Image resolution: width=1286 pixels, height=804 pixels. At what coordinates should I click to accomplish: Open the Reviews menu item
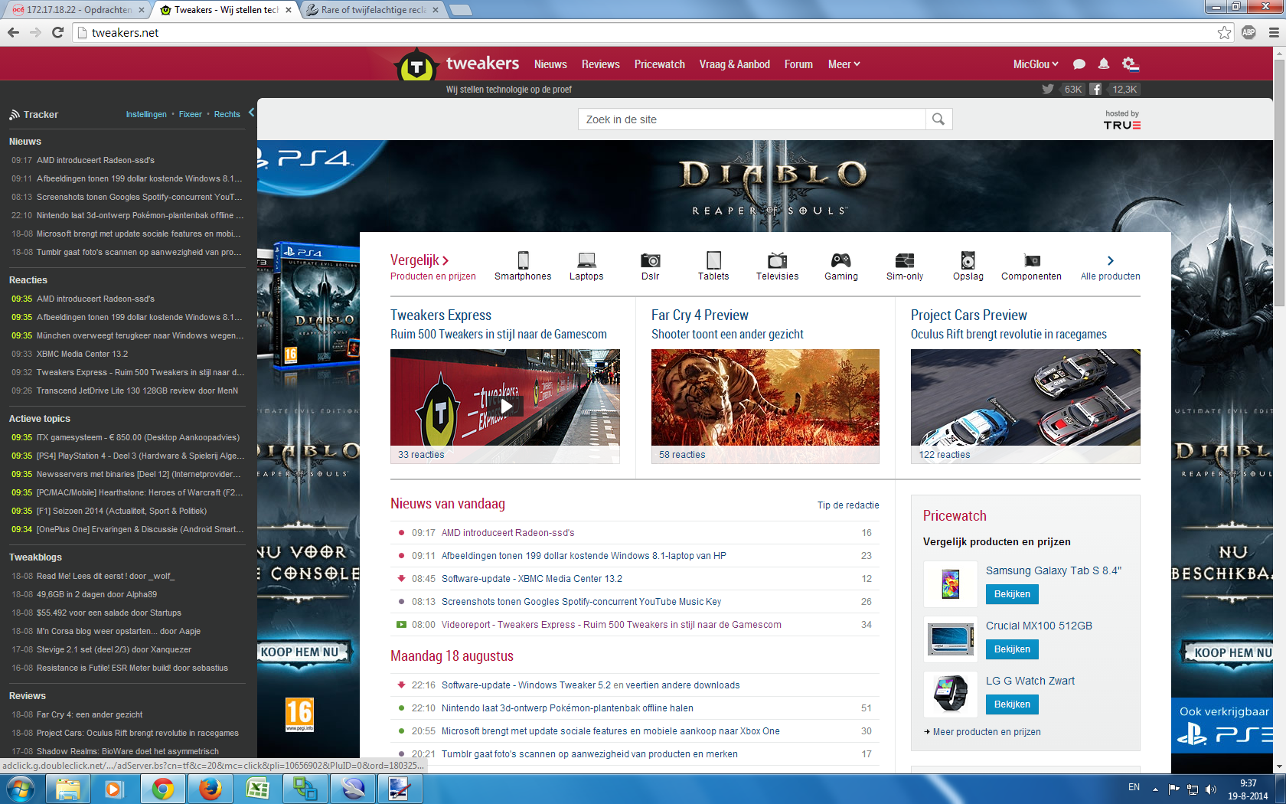(600, 64)
